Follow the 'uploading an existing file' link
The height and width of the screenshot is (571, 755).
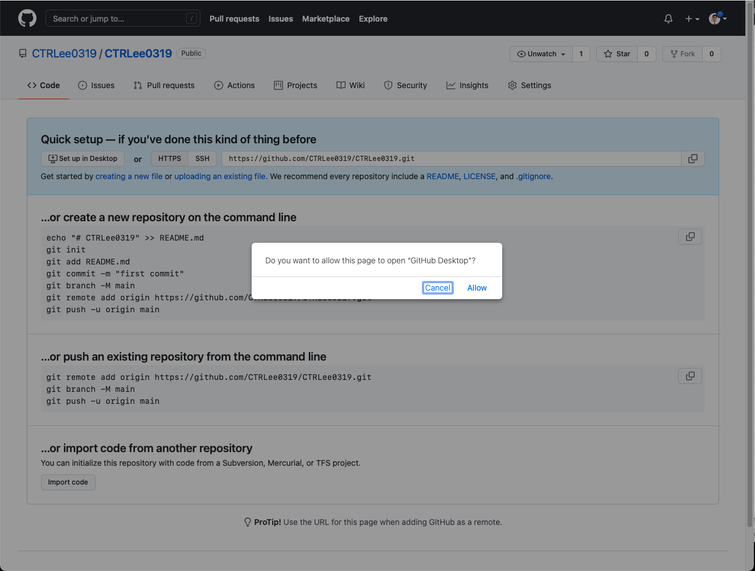tap(220, 176)
